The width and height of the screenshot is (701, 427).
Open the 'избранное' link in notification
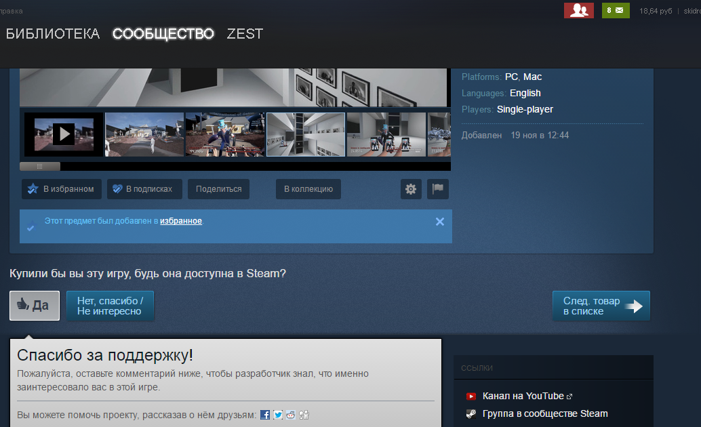pos(180,221)
